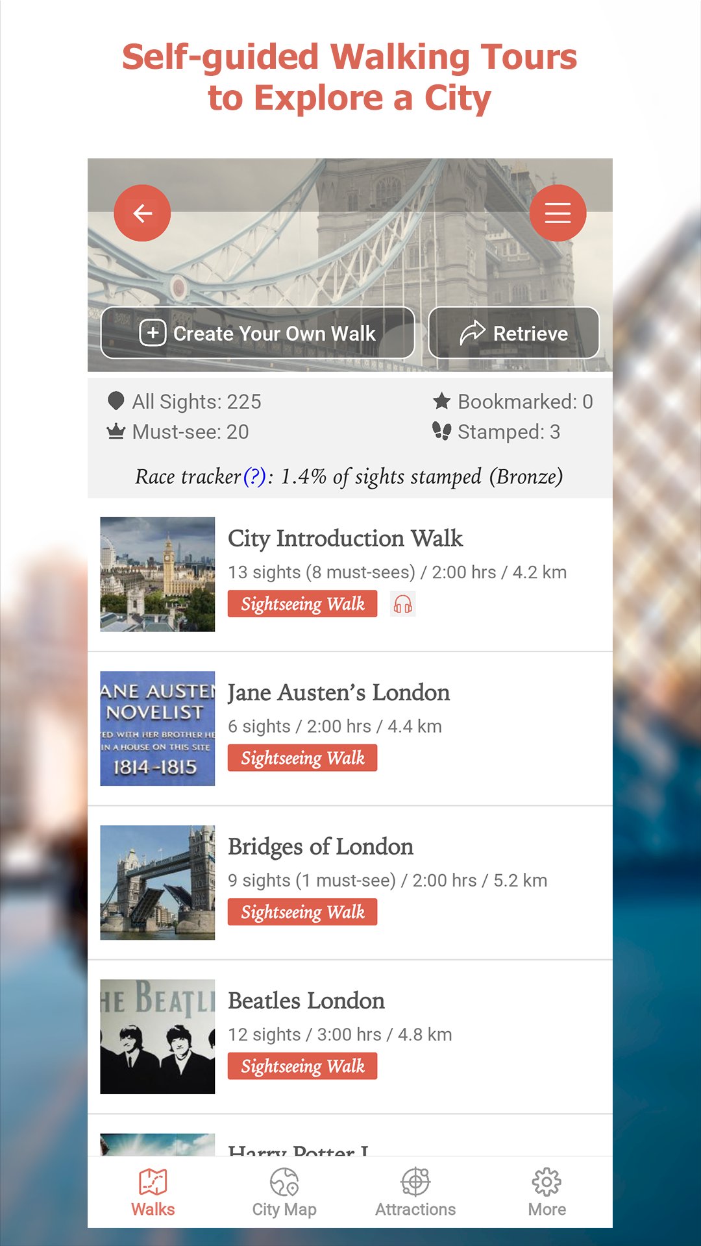Tap the Walks map icon

pos(153,1182)
